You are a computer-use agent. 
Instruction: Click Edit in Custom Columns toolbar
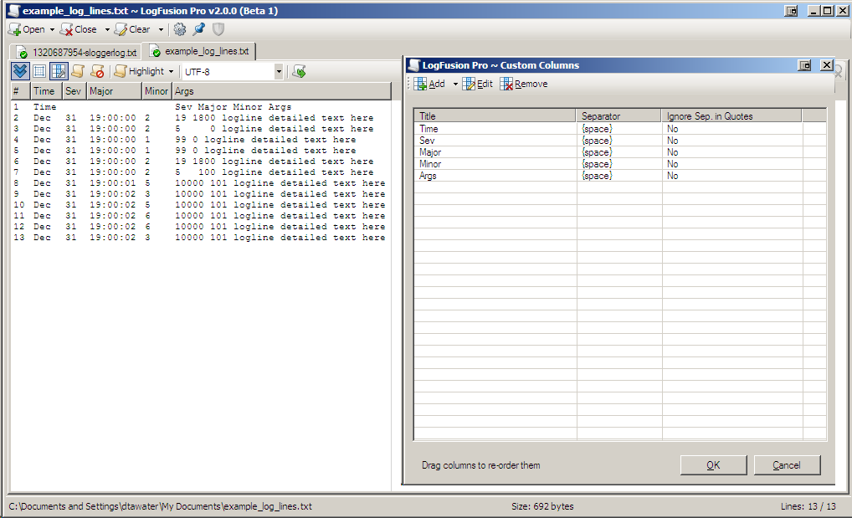click(x=478, y=84)
